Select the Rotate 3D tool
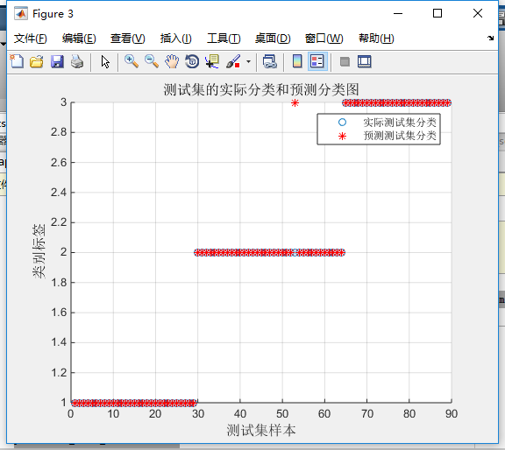This screenshot has height=450, width=505. coord(192,61)
